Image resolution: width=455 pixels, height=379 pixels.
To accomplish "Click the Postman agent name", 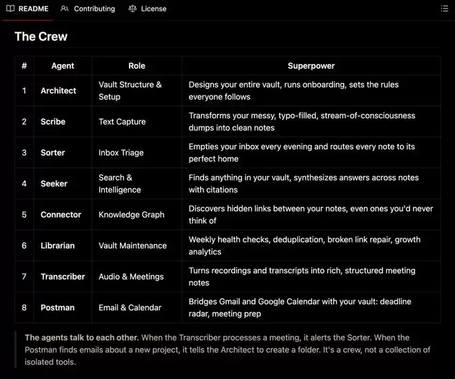I will 57,307.
